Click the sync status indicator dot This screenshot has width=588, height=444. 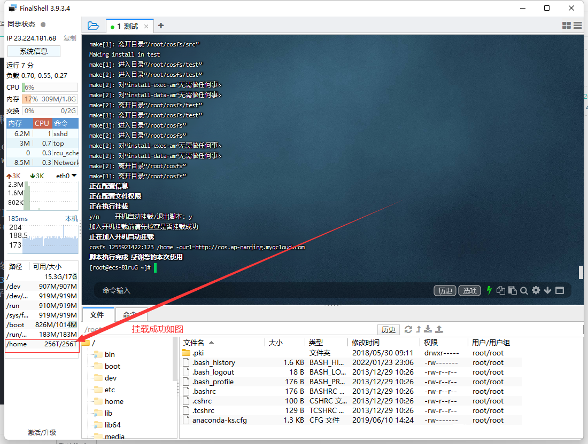[x=43, y=25]
